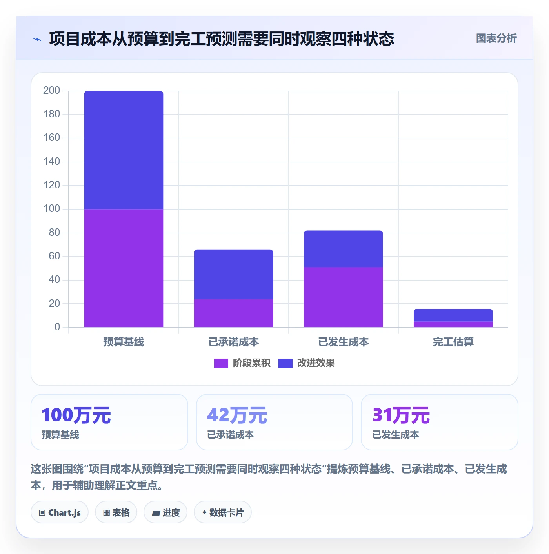Click the 31万元 已发生成本 data card
The height and width of the screenshot is (554, 549).
[x=440, y=422]
